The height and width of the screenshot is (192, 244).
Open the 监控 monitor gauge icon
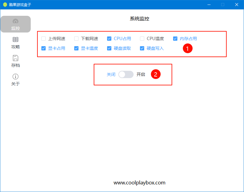pos(16,21)
